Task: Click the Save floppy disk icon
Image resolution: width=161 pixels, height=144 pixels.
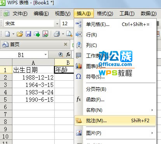Action: 28,34
